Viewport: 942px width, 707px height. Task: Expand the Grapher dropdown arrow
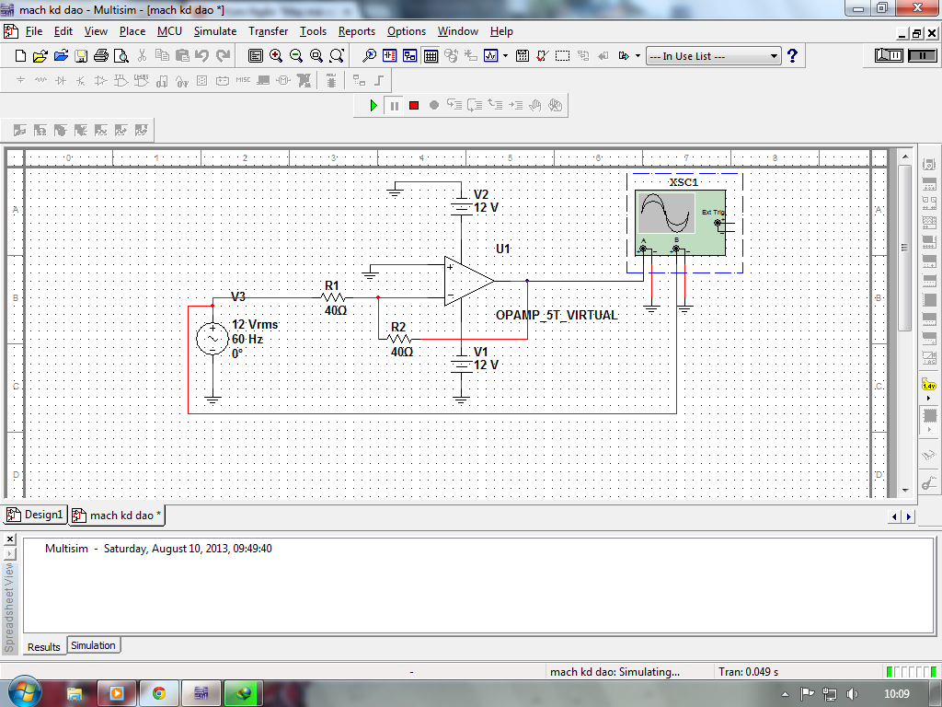pyautogui.click(x=504, y=56)
